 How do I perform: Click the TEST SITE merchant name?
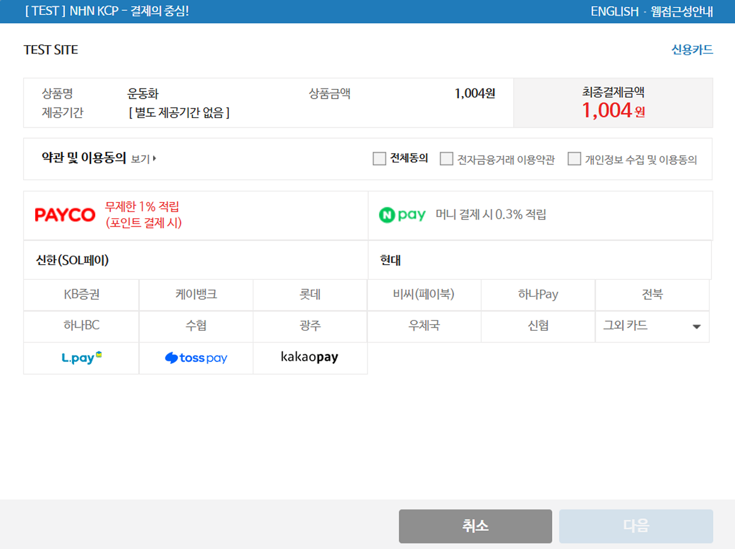51,50
